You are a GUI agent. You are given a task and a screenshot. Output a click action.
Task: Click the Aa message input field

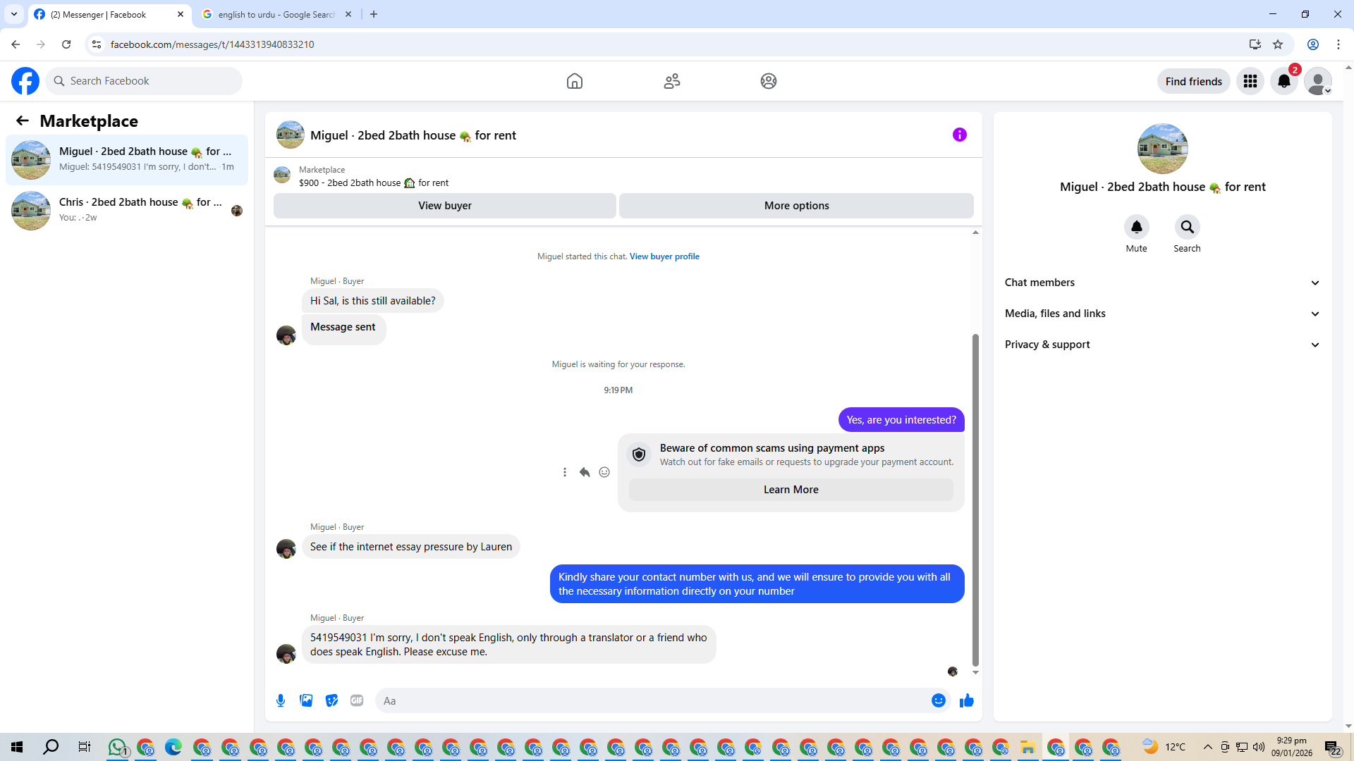coord(649,700)
